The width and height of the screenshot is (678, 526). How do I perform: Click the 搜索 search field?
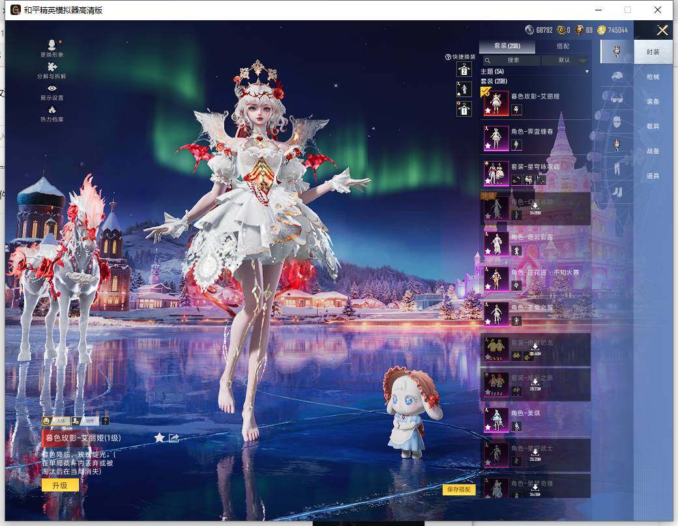tap(512, 60)
